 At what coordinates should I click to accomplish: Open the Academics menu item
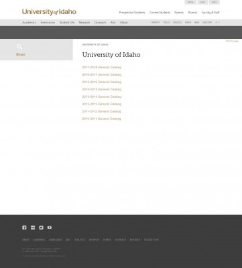29,23
